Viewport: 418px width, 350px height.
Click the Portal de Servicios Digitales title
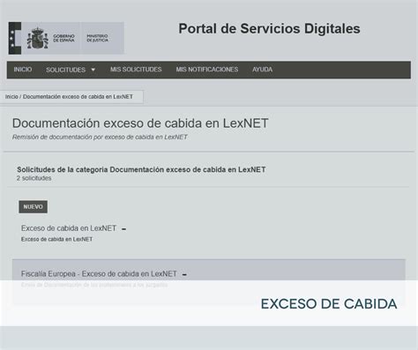point(269,29)
